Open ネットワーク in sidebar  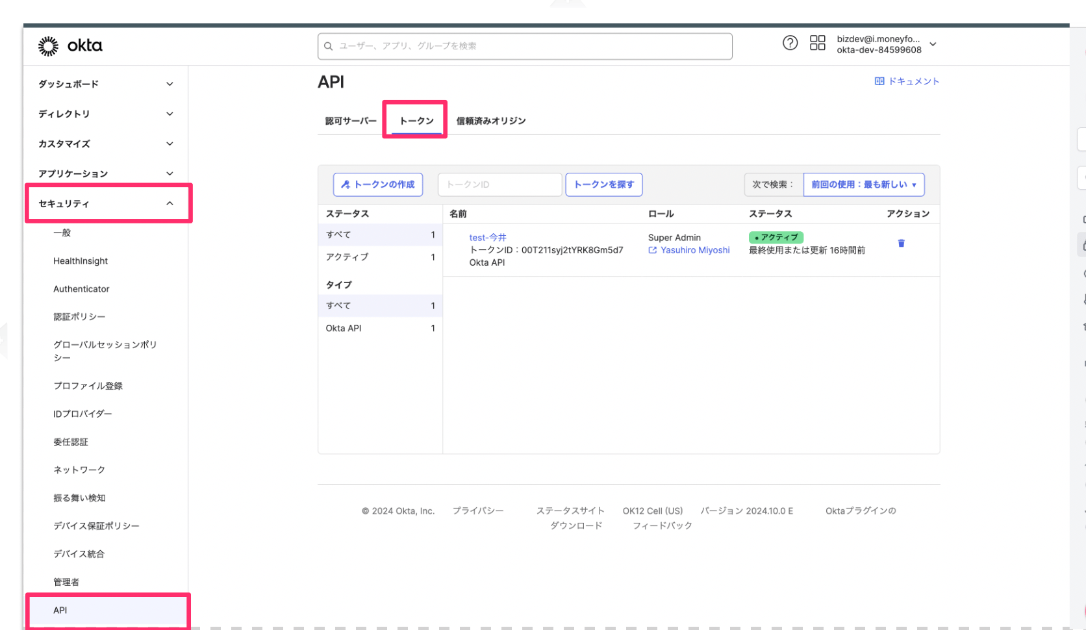(79, 470)
